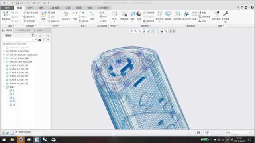This screenshot has width=255, height=143.
Task: Open the 模型显示 group dropdown
Action: pyautogui.click(x=145, y=26)
